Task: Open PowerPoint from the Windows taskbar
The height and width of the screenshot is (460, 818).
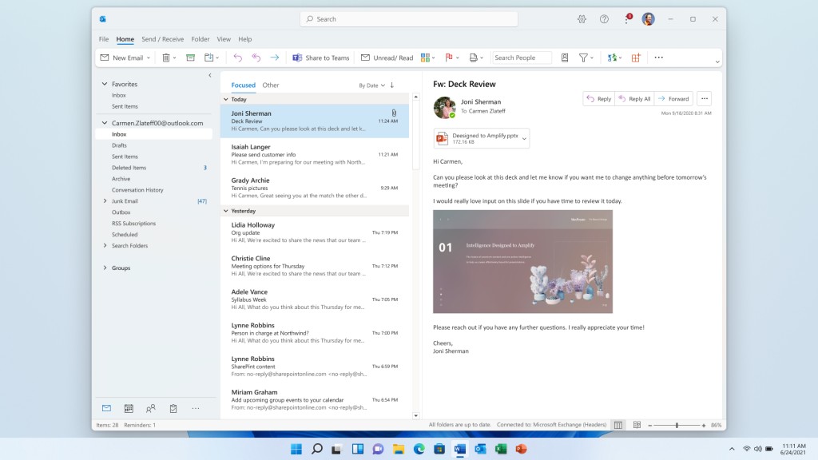Action: (x=521, y=449)
